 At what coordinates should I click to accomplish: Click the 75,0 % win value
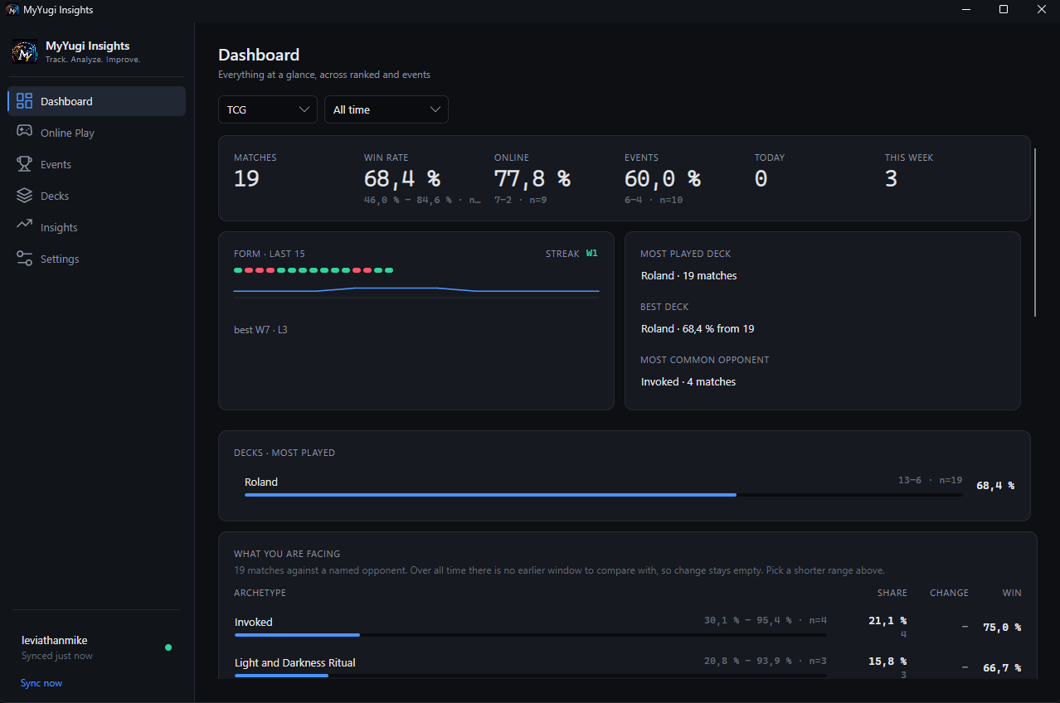click(1002, 628)
